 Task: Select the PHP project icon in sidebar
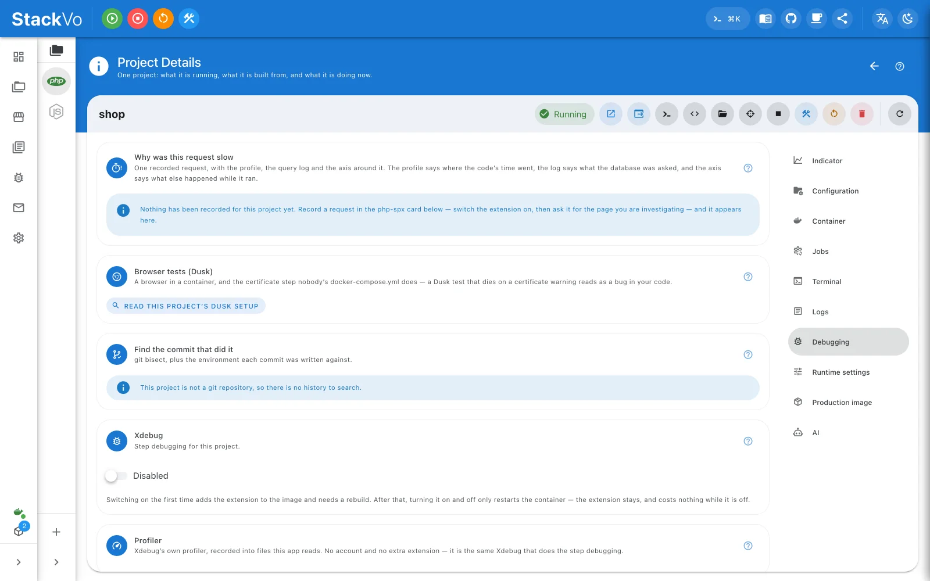coord(56,81)
